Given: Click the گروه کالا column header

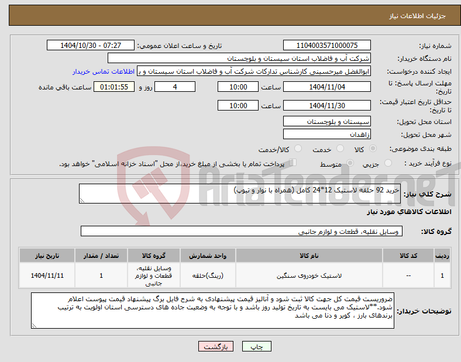Looking at the screenshot, I should [154, 256].
